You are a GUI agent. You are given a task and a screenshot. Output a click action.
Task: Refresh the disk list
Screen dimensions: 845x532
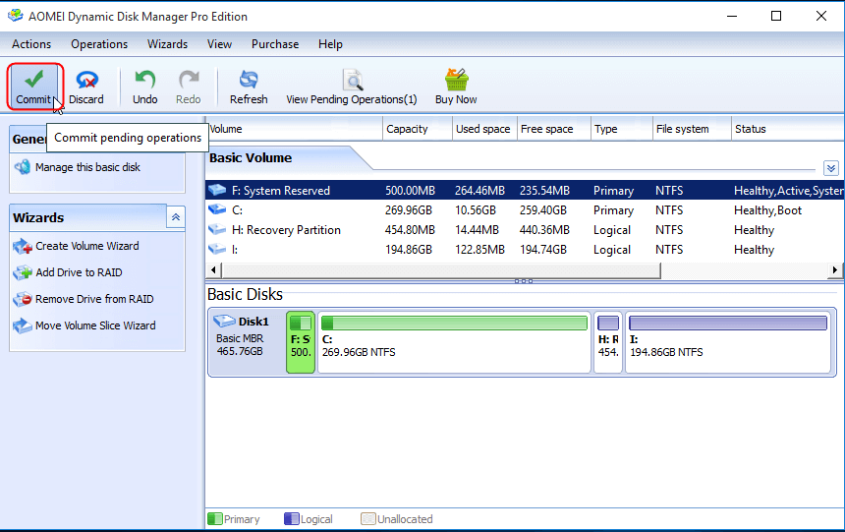pyautogui.click(x=249, y=87)
